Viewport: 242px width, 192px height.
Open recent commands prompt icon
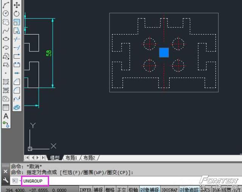click(x=15, y=181)
